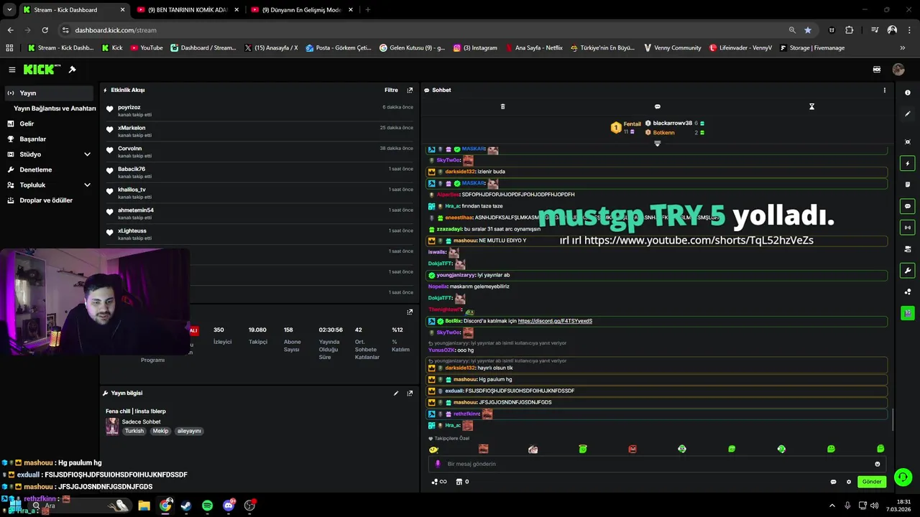Click the Gönder send button
The image size is (920, 517).
point(872,482)
